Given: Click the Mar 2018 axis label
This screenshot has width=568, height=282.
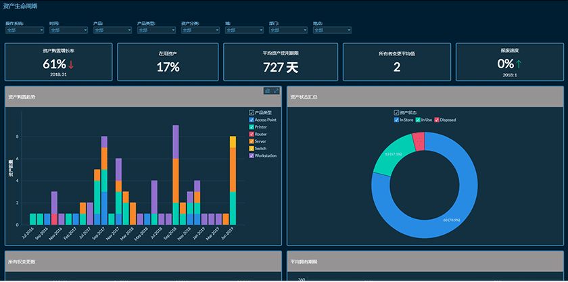Looking at the screenshot, I should [128, 233].
